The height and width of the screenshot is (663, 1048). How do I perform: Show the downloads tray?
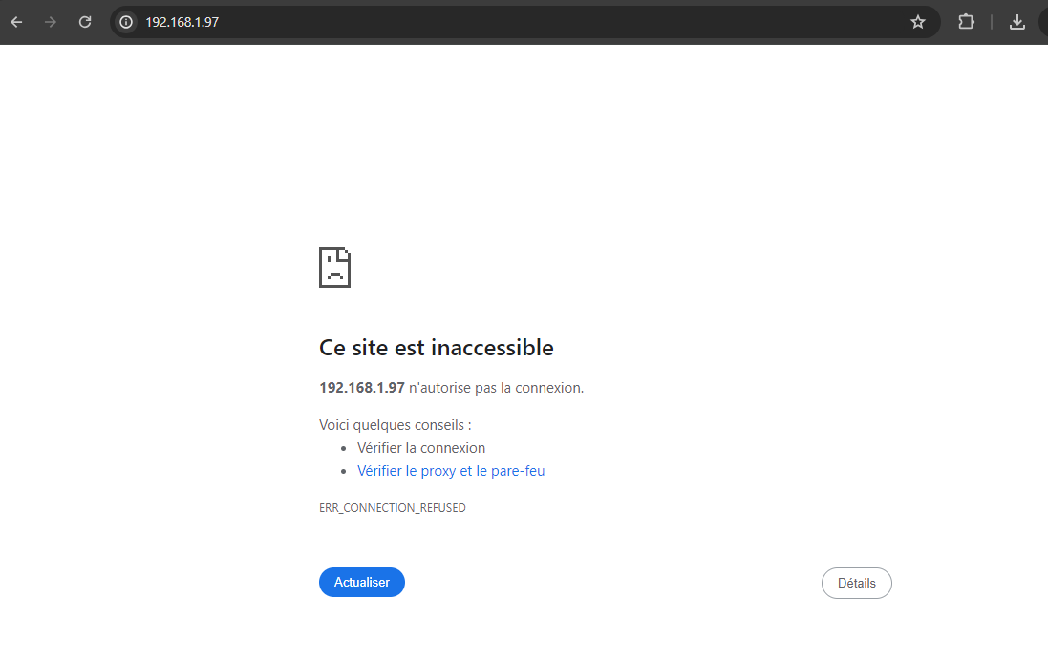(1017, 22)
